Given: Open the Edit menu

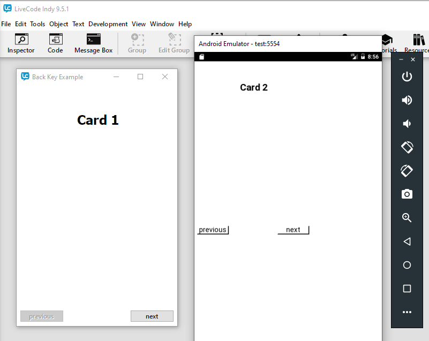Looking at the screenshot, I should point(20,24).
